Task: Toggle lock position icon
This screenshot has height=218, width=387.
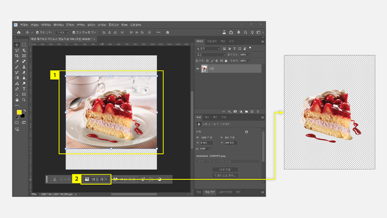Action: [216, 61]
